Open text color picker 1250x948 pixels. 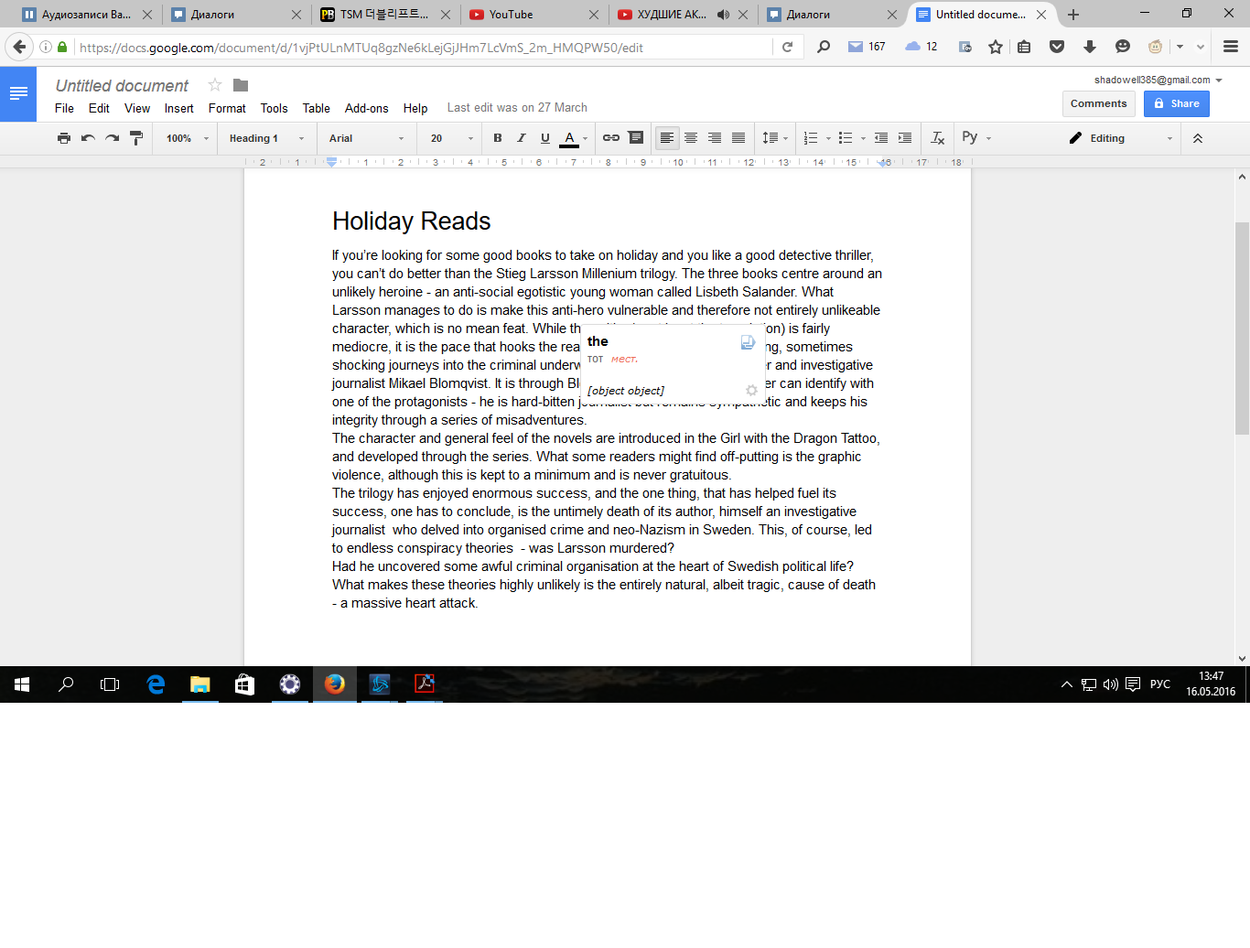pyautogui.click(x=574, y=138)
